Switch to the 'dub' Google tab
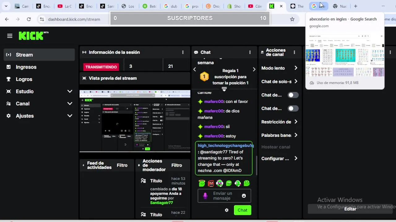 click(170, 6)
